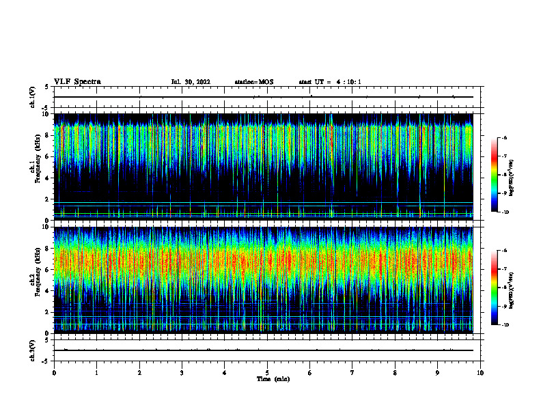This screenshot has height=418, width=541.
Task: Click the ch.1 voltage waveform trace
Action: (x=264, y=97)
